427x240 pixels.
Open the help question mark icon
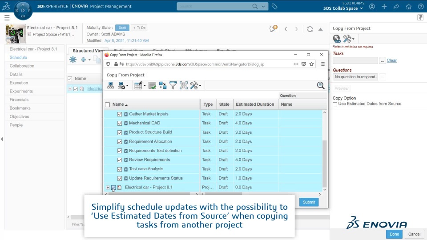pyautogui.click(x=421, y=7)
